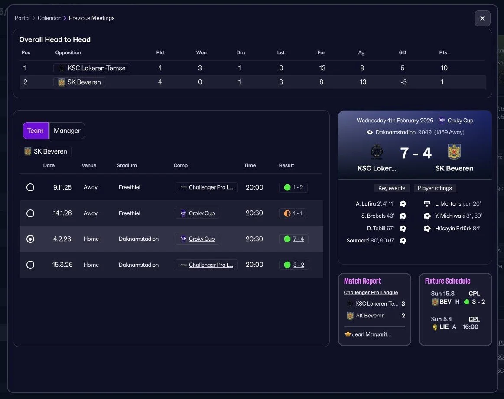Select the 9.11.25 match radio button
The height and width of the screenshot is (399, 504).
pos(30,187)
